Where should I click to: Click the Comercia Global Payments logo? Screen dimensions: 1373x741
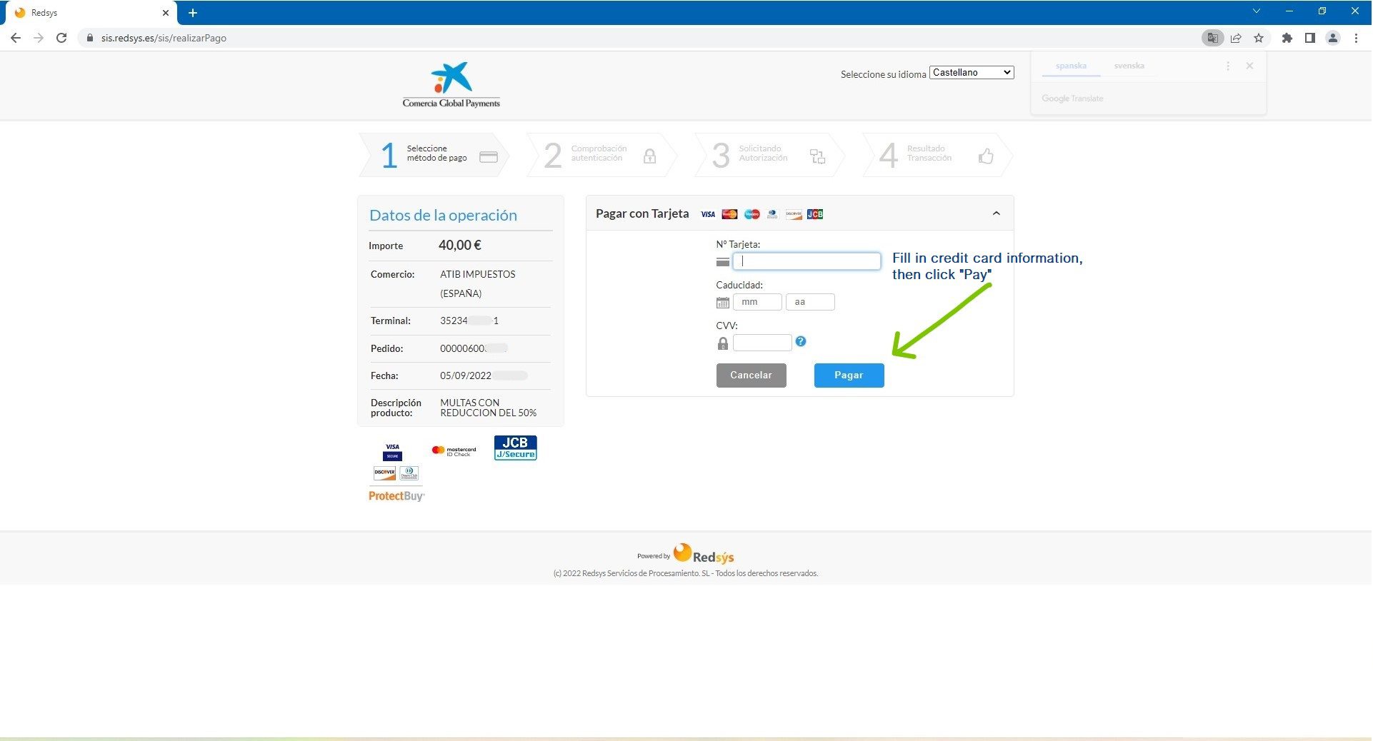pyautogui.click(x=451, y=85)
